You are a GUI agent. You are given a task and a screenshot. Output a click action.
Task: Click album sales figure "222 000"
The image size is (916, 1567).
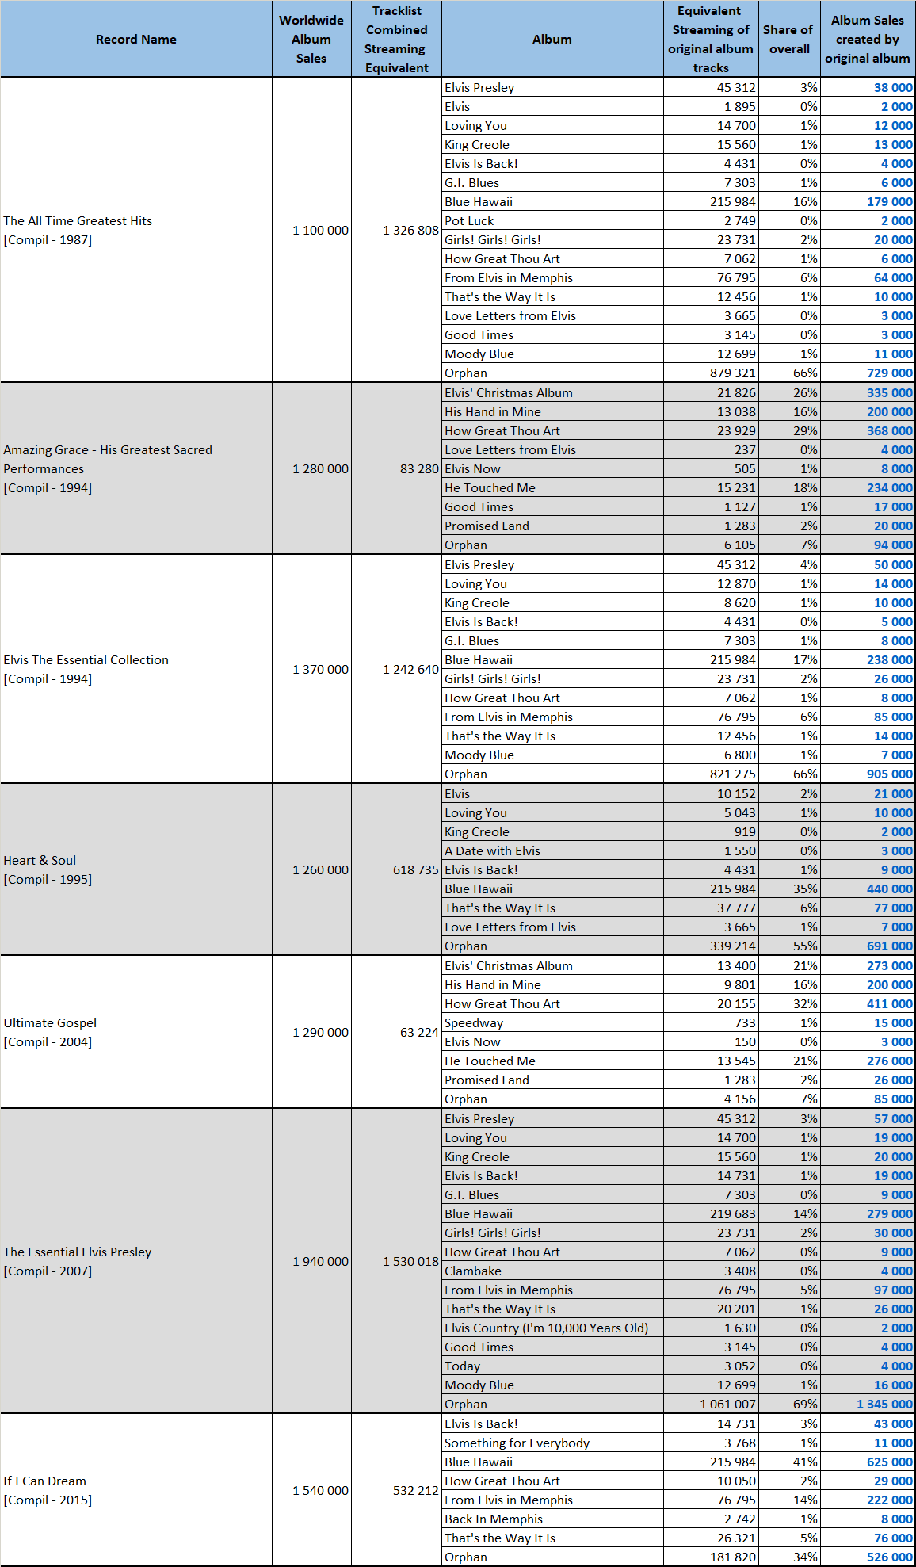click(890, 1500)
